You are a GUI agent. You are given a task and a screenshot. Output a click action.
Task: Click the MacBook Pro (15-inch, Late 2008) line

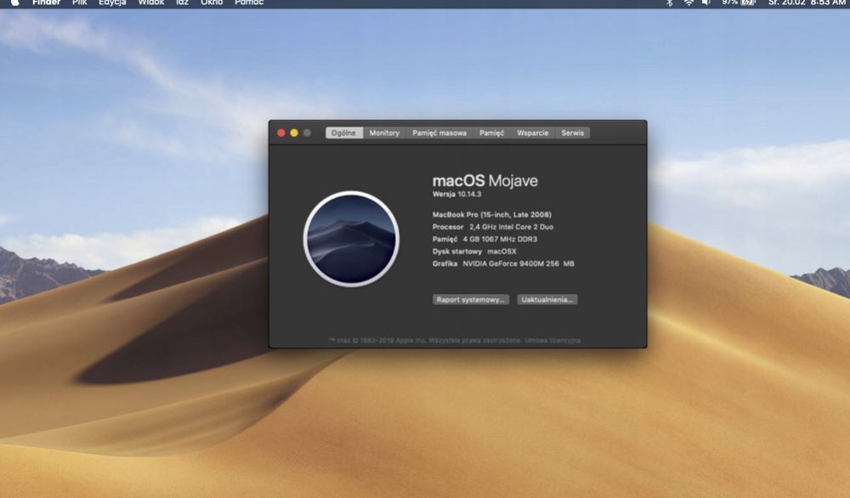point(491,215)
